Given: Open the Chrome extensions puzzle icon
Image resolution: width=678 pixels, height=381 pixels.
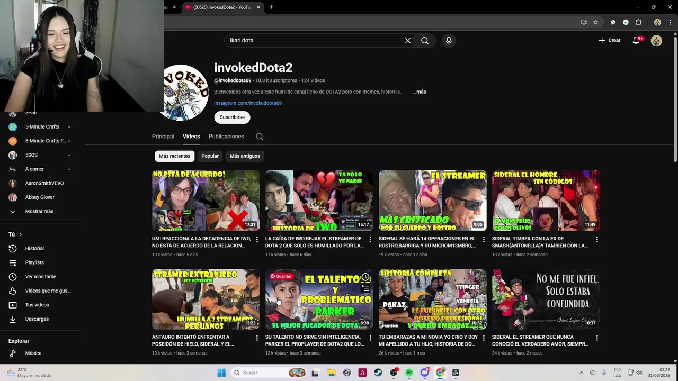Looking at the screenshot, I should pyautogui.click(x=638, y=22).
